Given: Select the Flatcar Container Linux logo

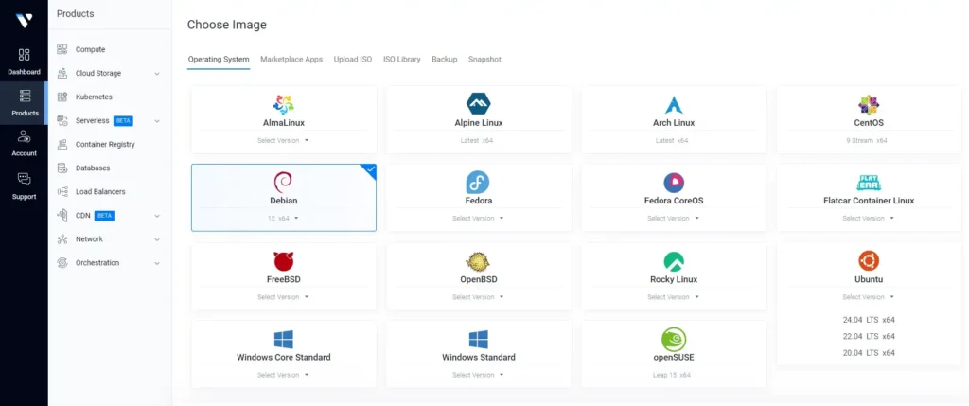Looking at the screenshot, I should [x=869, y=183].
